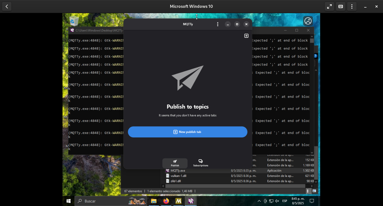The height and width of the screenshot is (206, 383).
Task: Open the VM viewer's three-dot menu
Action: point(352,6)
